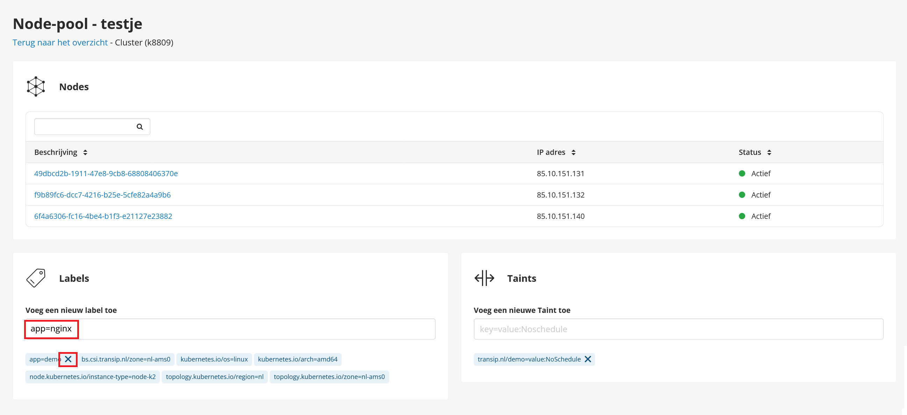Click the Taints panel icon

click(484, 278)
